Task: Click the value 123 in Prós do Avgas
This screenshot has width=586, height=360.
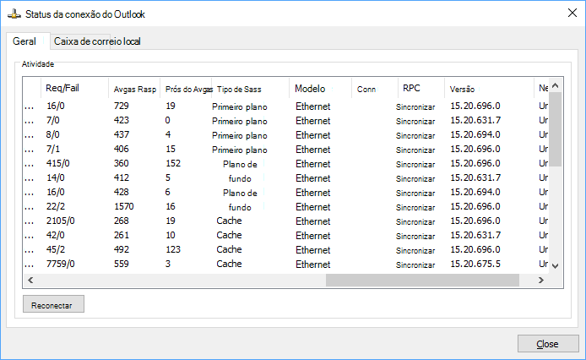Action: click(173, 249)
